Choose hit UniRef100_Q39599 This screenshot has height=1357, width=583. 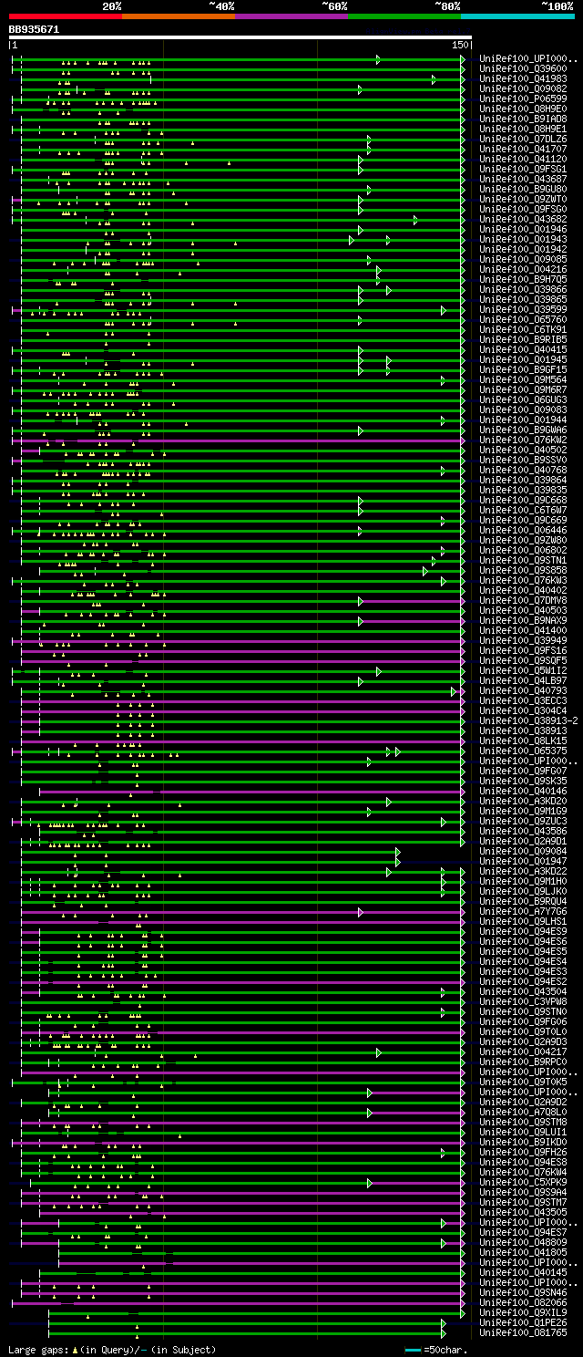523,310
